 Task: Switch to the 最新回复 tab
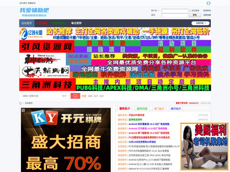pos(142,109)
